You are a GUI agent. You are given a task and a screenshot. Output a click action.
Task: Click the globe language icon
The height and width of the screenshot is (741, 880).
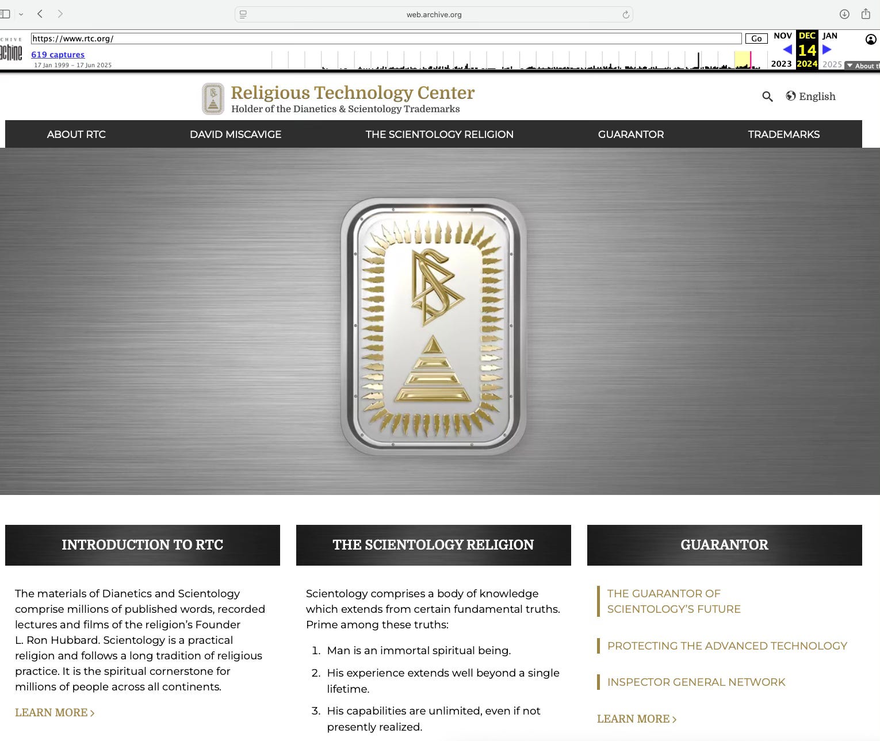[791, 96]
